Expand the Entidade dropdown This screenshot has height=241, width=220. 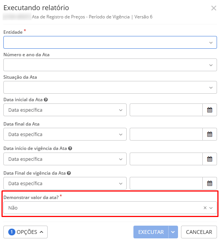tap(110, 42)
